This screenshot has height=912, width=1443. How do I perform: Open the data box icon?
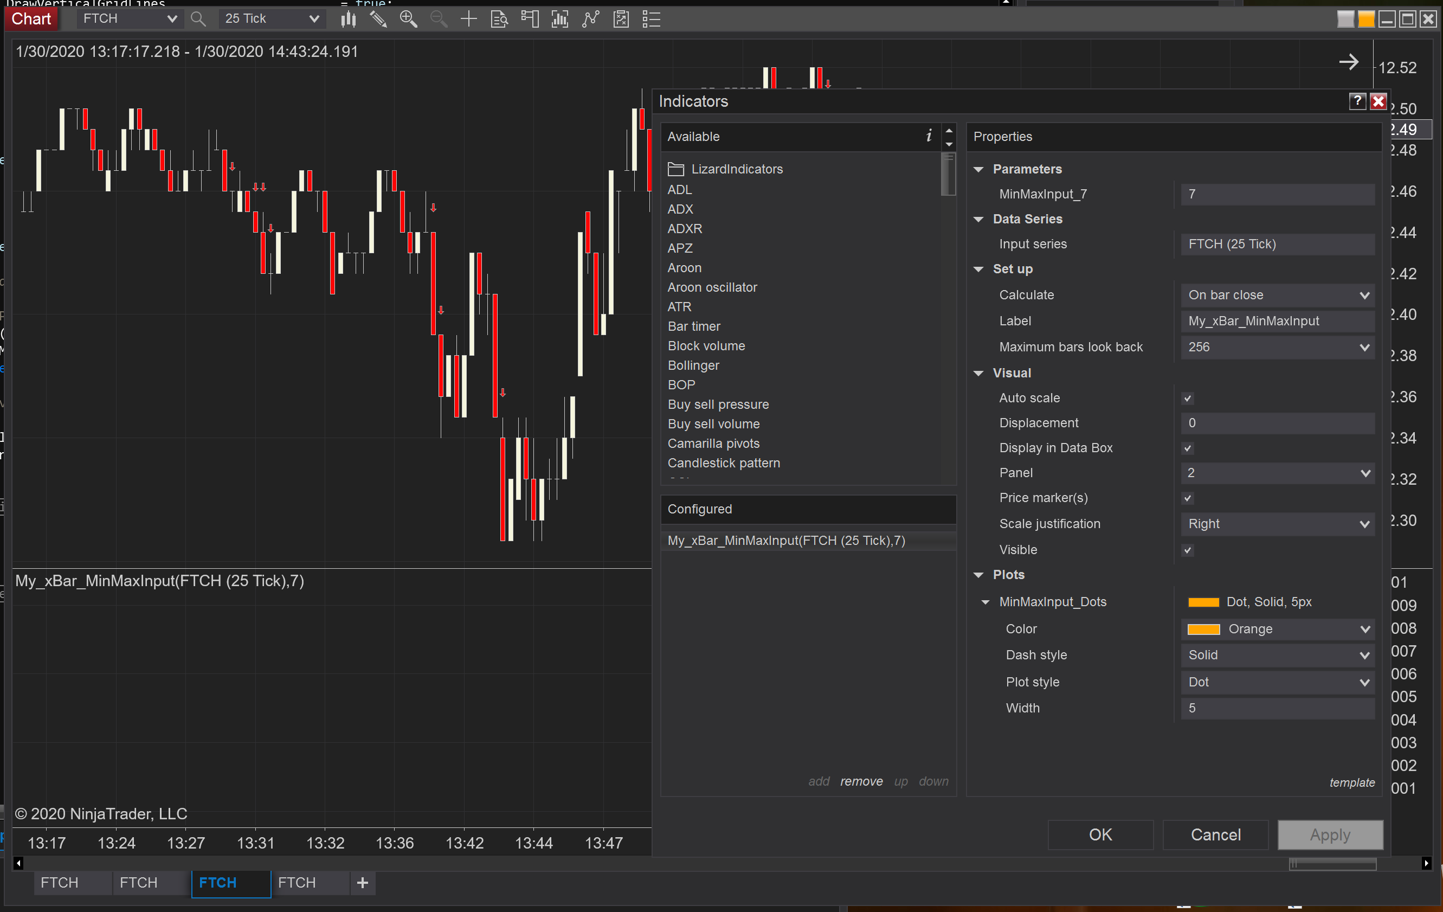coord(499,19)
